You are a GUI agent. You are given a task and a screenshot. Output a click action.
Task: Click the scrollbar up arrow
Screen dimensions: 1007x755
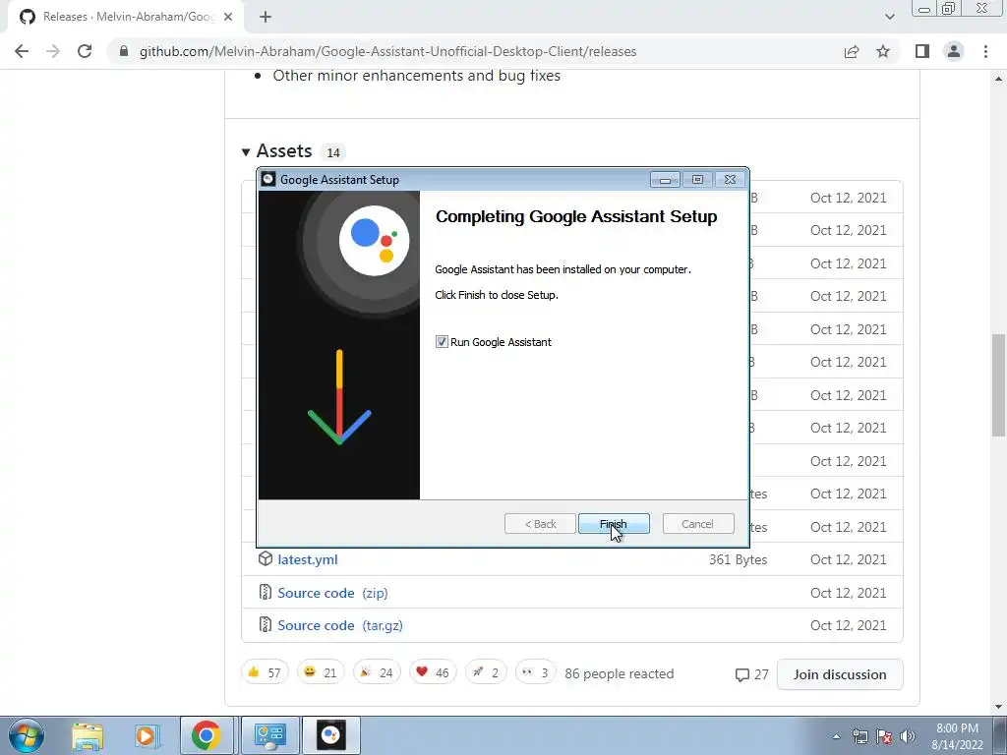click(998, 79)
